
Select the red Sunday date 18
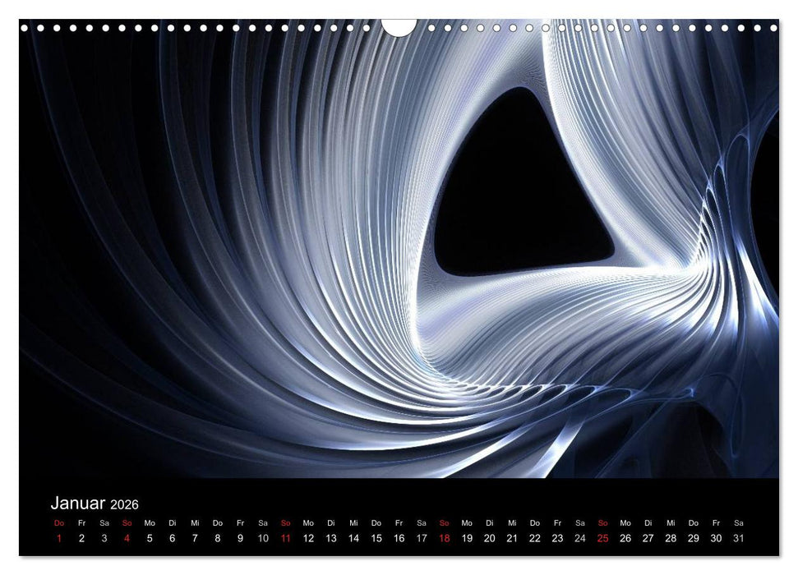point(446,536)
